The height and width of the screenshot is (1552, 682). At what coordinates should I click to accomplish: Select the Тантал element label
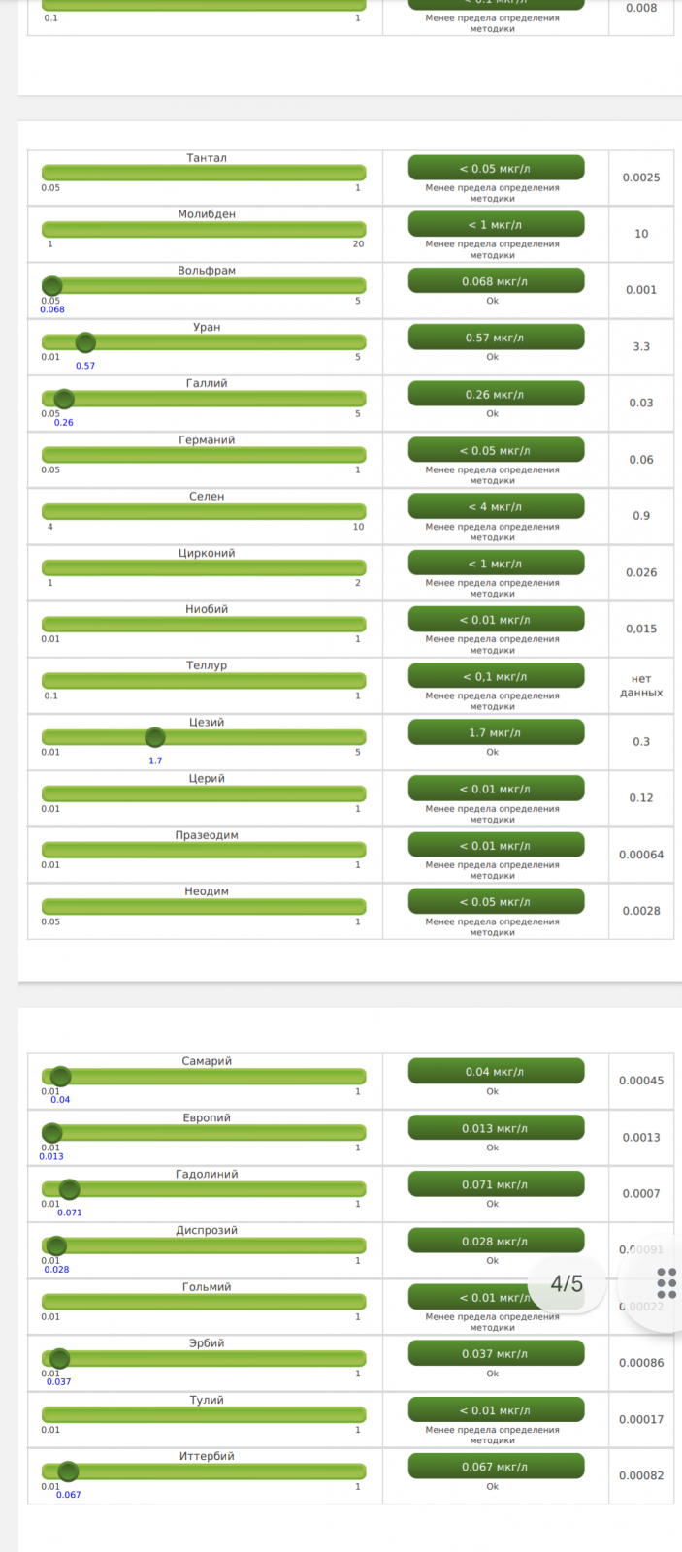207,158
